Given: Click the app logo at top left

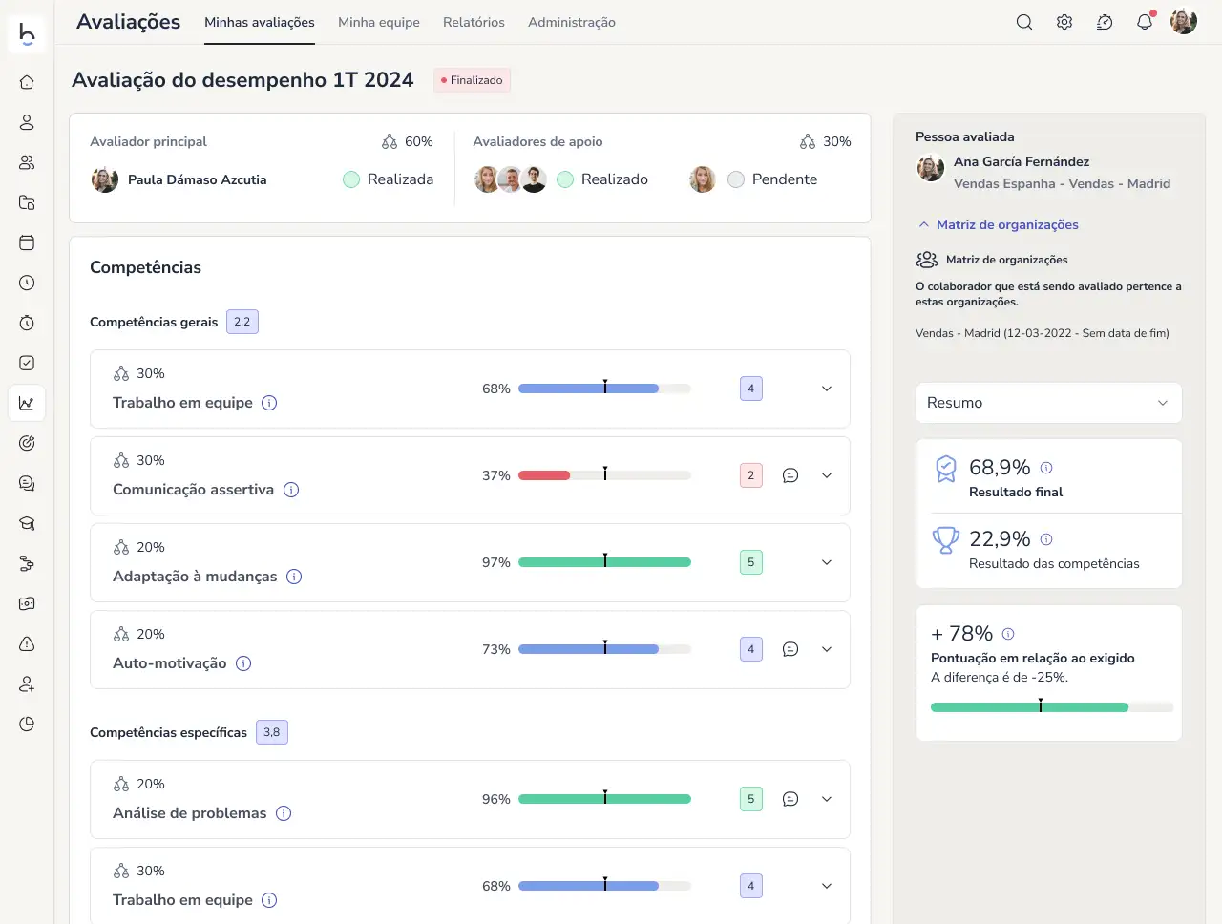Looking at the screenshot, I should pos(27,33).
